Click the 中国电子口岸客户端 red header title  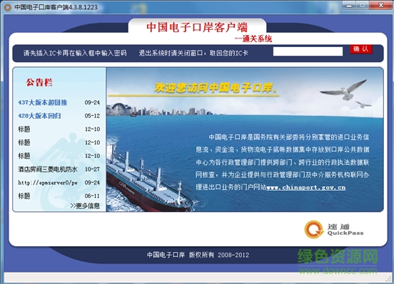pos(197,27)
